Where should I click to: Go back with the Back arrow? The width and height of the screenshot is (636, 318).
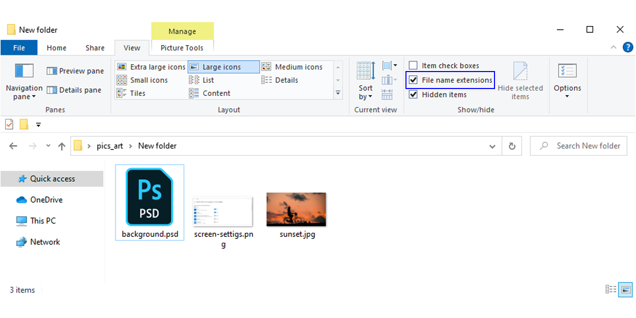(x=13, y=146)
